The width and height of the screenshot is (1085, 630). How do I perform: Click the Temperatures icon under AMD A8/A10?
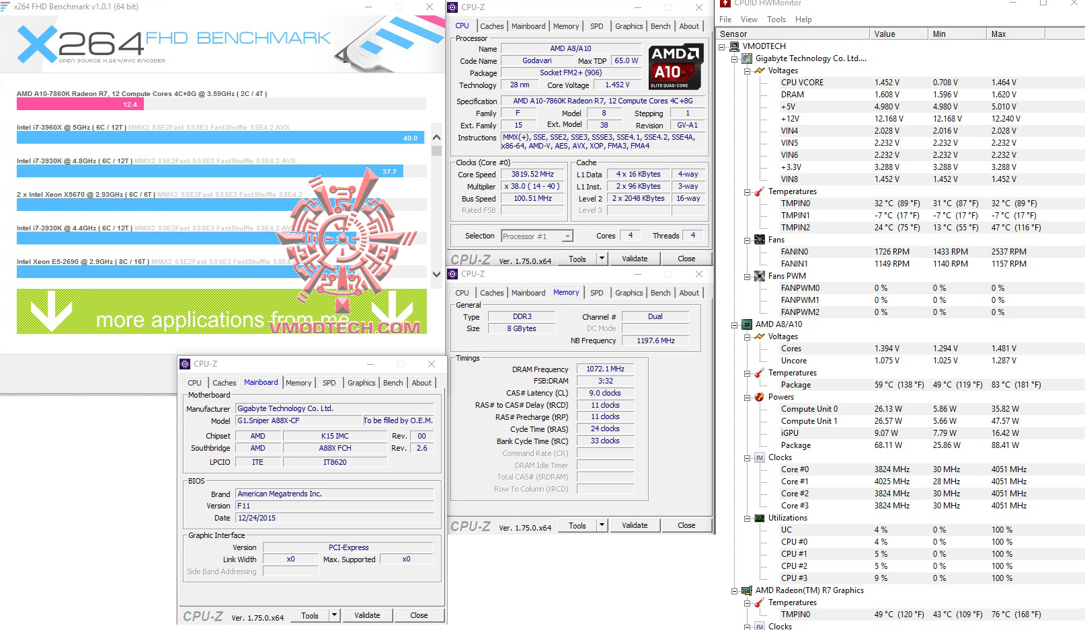[x=760, y=373]
